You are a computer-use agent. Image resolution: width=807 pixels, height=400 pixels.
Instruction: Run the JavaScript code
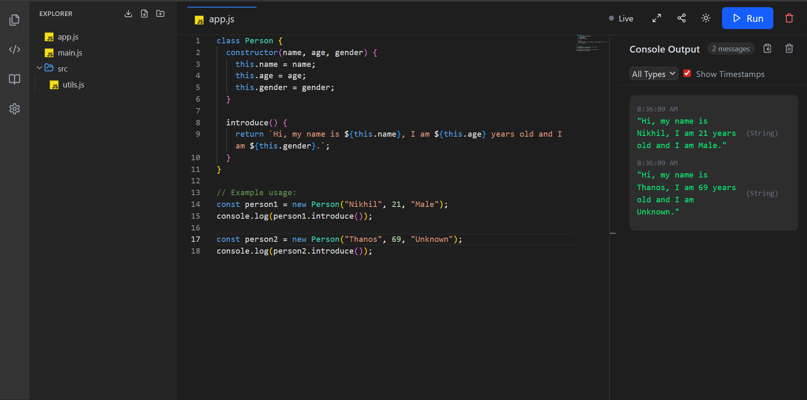coord(747,18)
